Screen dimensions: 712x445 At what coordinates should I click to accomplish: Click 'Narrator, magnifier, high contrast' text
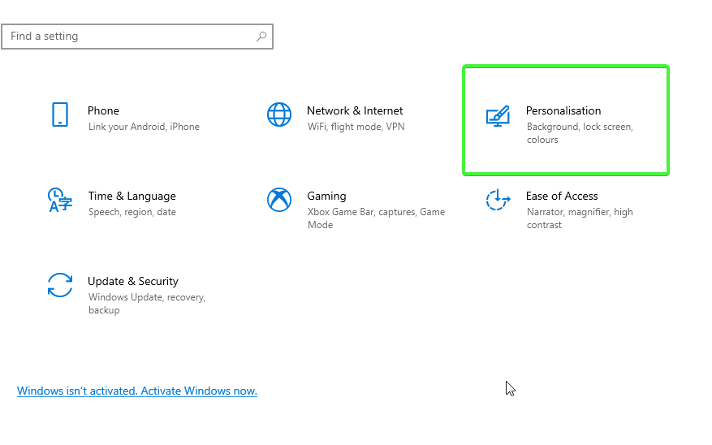tap(580, 218)
